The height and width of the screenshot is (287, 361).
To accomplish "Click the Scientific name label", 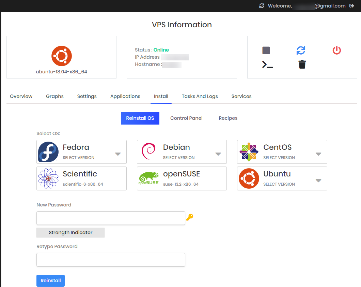I will point(80,174).
